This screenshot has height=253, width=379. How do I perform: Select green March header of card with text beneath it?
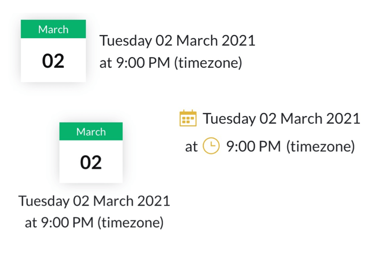coord(91,132)
